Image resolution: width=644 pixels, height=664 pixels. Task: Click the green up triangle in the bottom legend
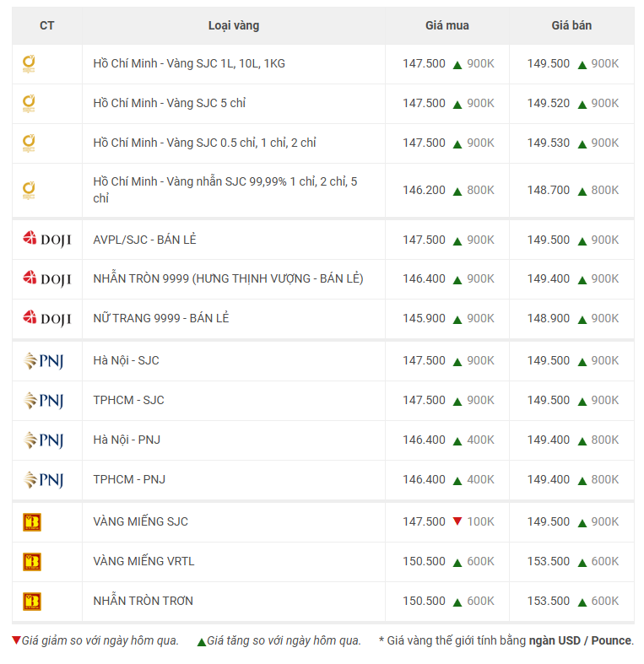click(x=201, y=641)
